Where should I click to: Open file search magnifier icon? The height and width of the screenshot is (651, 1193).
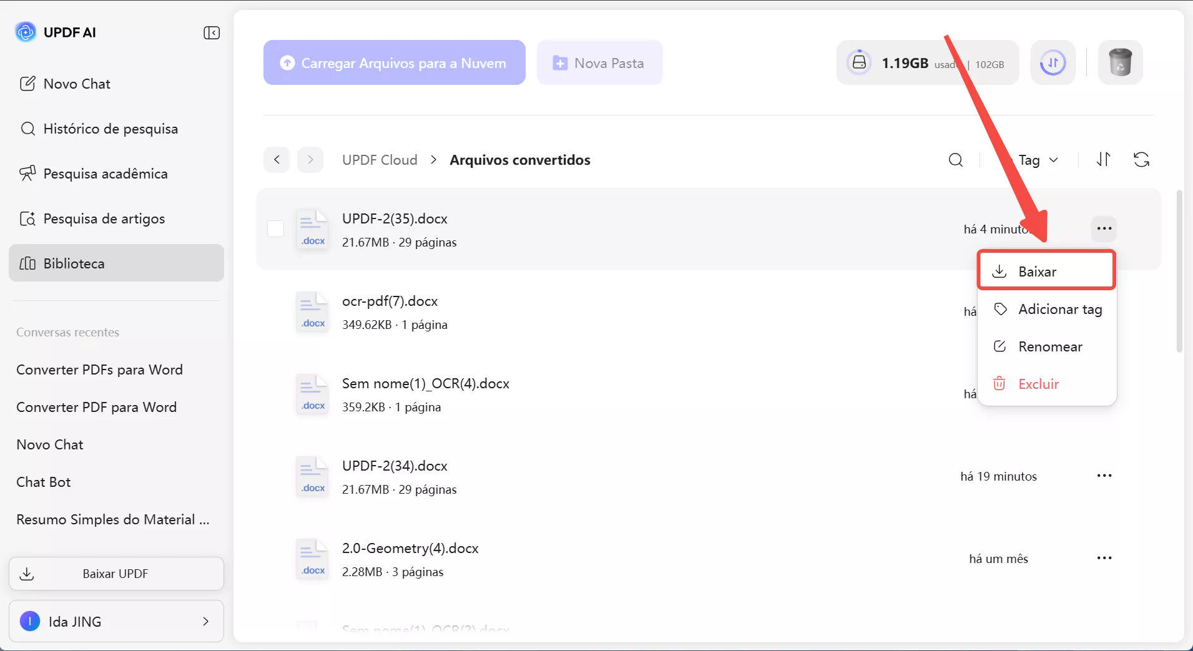point(955,160)
